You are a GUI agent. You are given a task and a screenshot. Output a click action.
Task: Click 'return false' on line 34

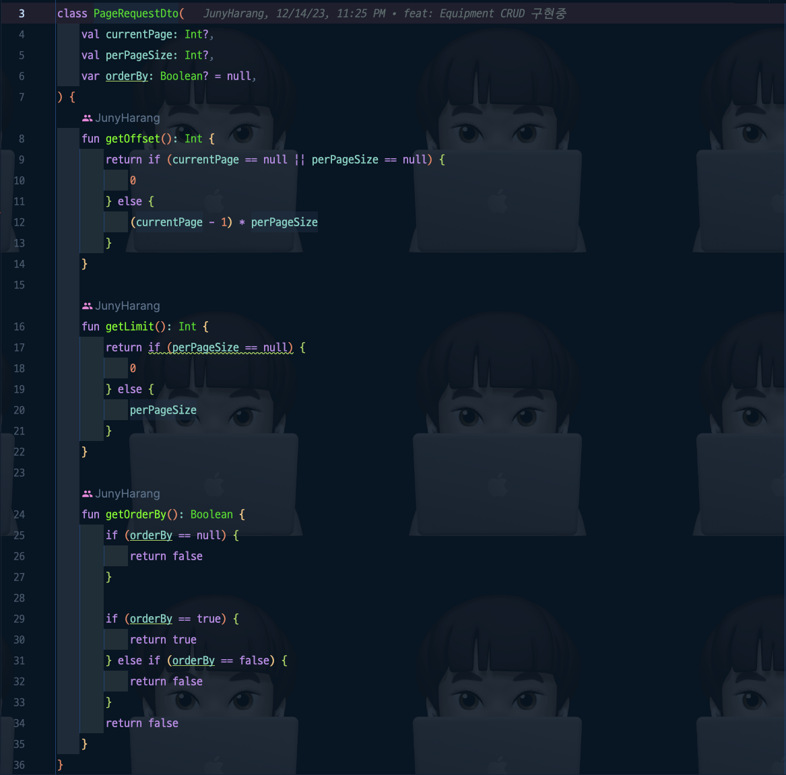pos(142,723)
